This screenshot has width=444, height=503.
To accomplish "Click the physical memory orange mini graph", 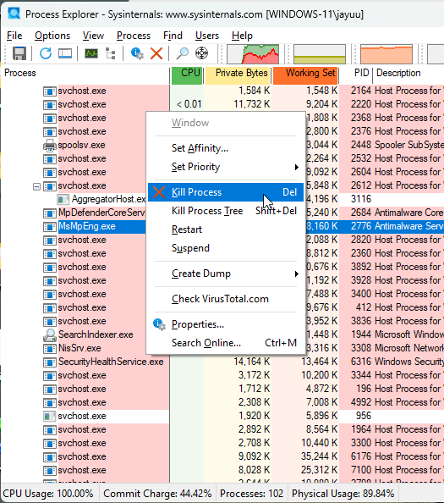I will [386, 54].
